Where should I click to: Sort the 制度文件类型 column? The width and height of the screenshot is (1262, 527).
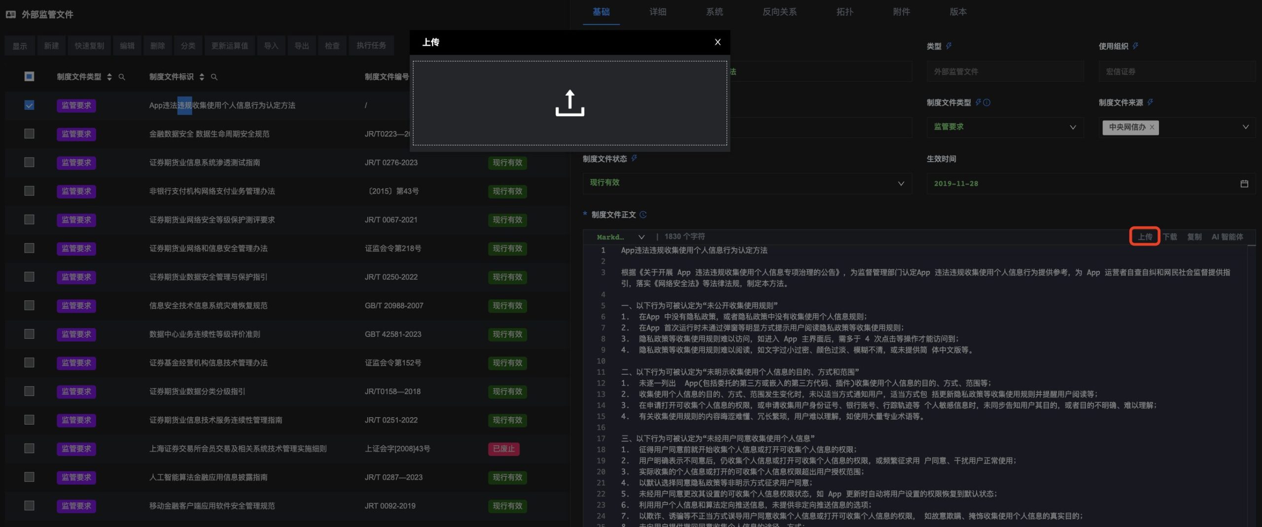[x=109, y=77]
